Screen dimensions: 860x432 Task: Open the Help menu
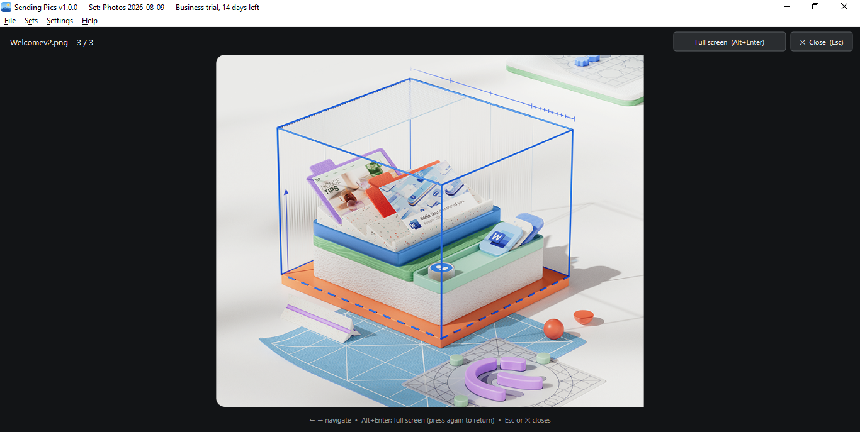point(90,21)
